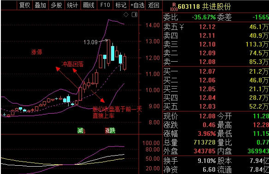Click 买一 price 12.07

(x=207, y=71)
